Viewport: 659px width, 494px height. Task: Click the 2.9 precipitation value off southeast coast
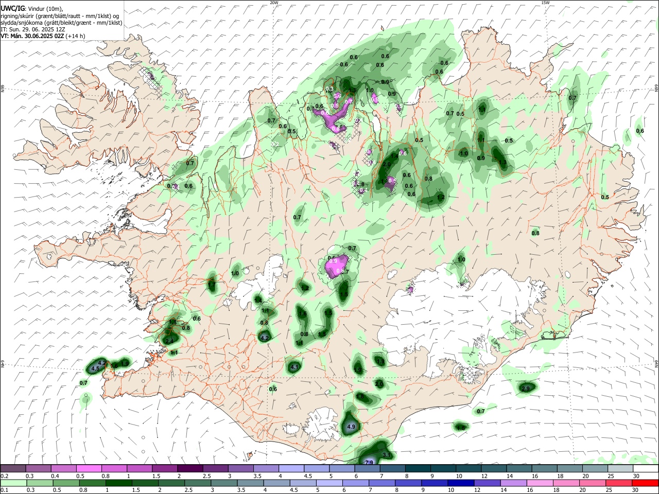click(x=526, y=389)
